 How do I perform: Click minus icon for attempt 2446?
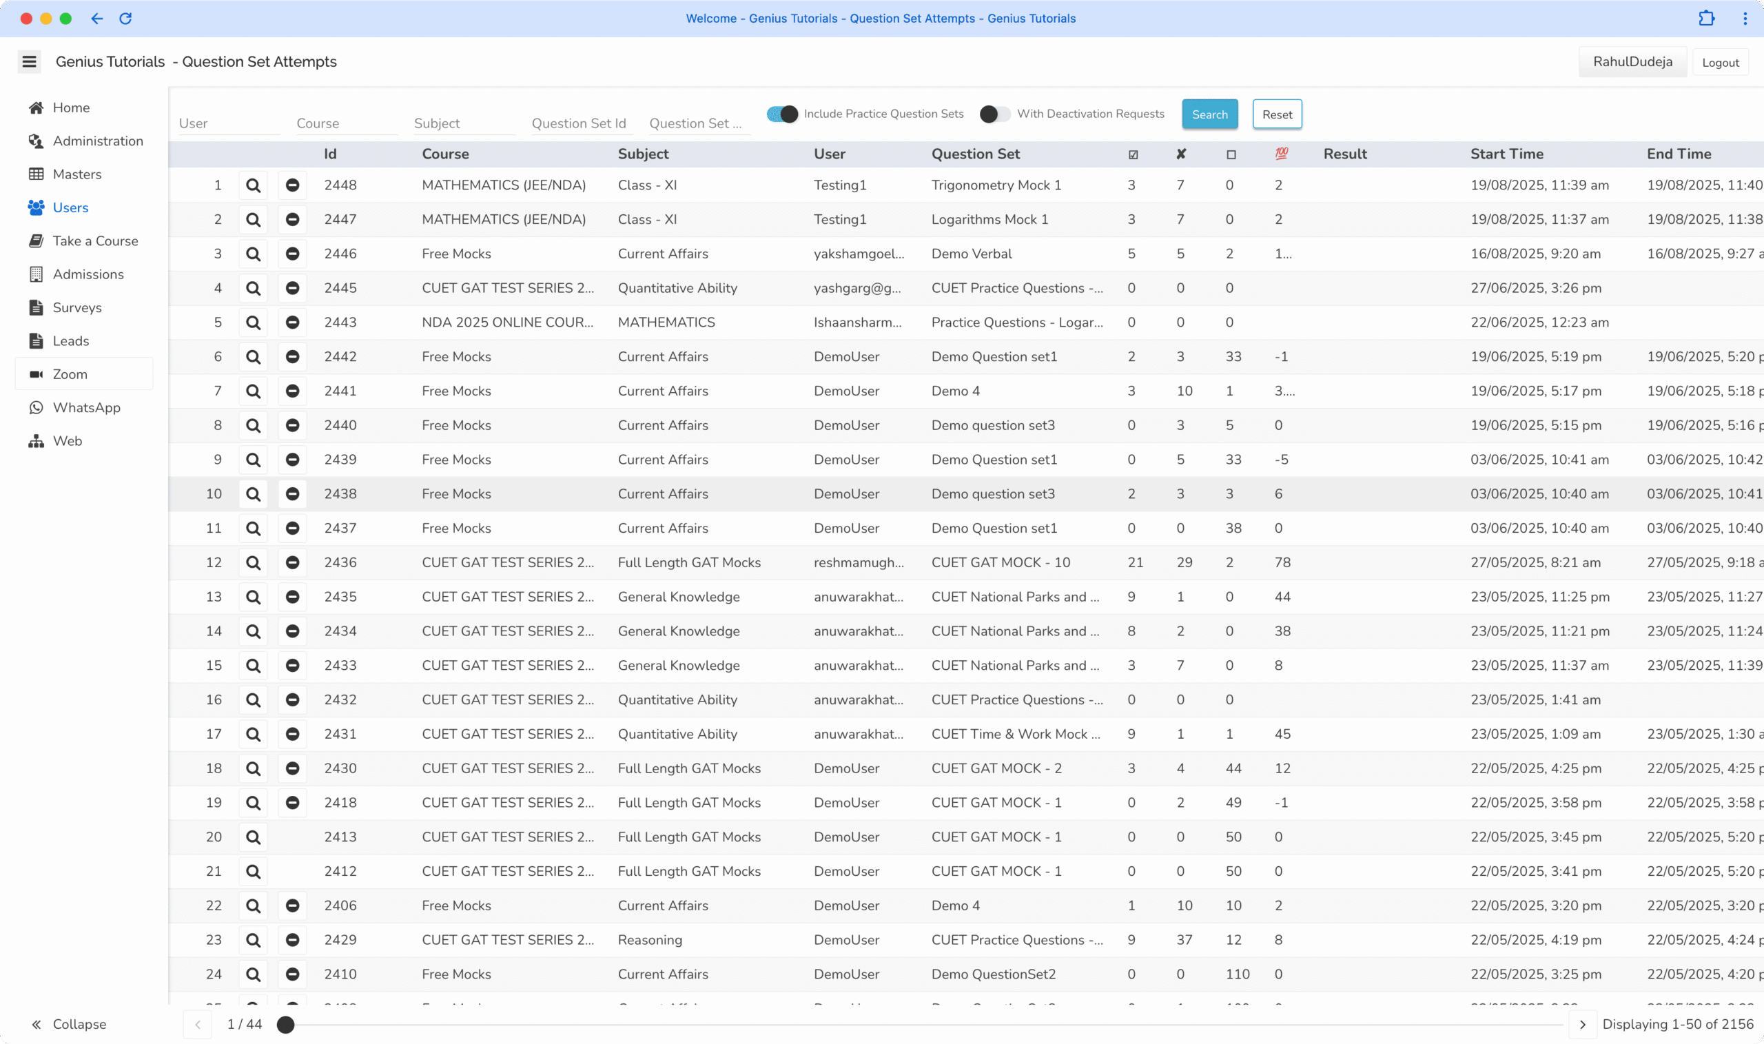point(293,254)
